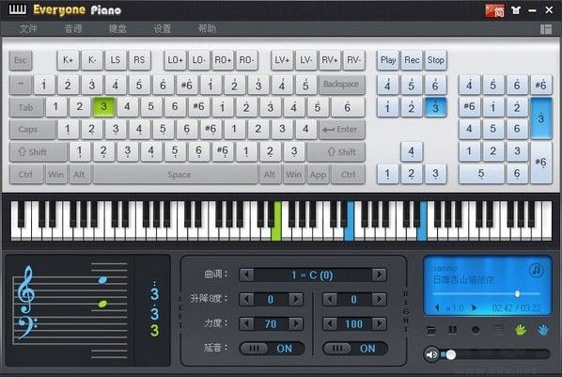Increase the left hand velocity from 70
This screenshot has width=562, height=377.
point(296,324)
